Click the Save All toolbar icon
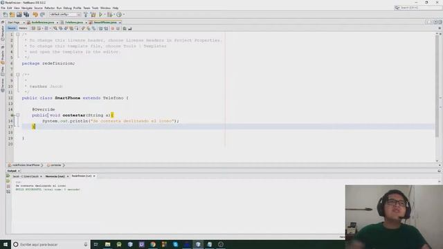The width and height of the screenshot is (443, 249). click(x=26, y=15)
